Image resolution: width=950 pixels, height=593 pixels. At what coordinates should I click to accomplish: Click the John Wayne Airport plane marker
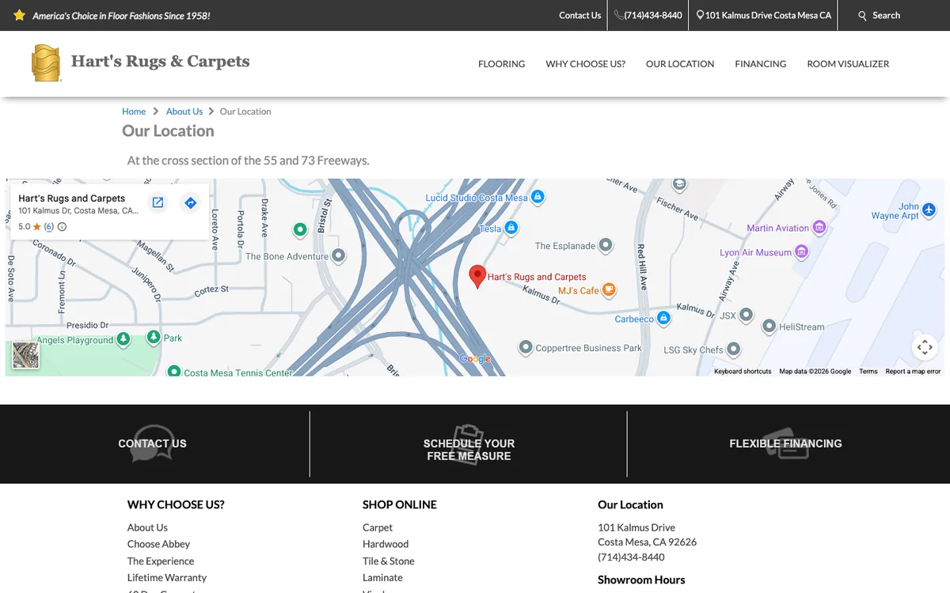(x=929, y=210)
